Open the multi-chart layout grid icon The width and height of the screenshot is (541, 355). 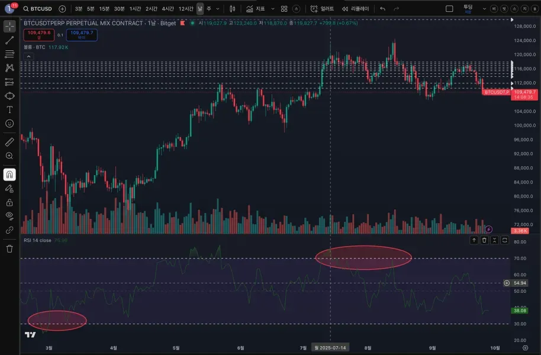pos(284,8)
